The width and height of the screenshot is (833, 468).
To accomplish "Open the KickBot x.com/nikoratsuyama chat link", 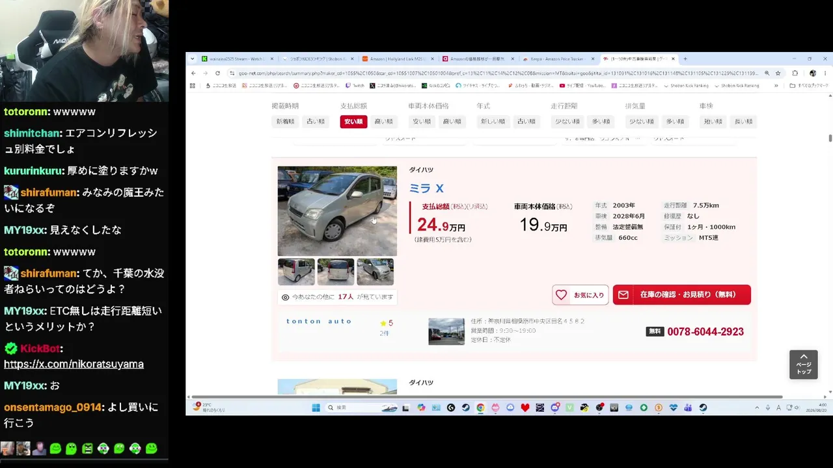I will click(x=74, y=364).
